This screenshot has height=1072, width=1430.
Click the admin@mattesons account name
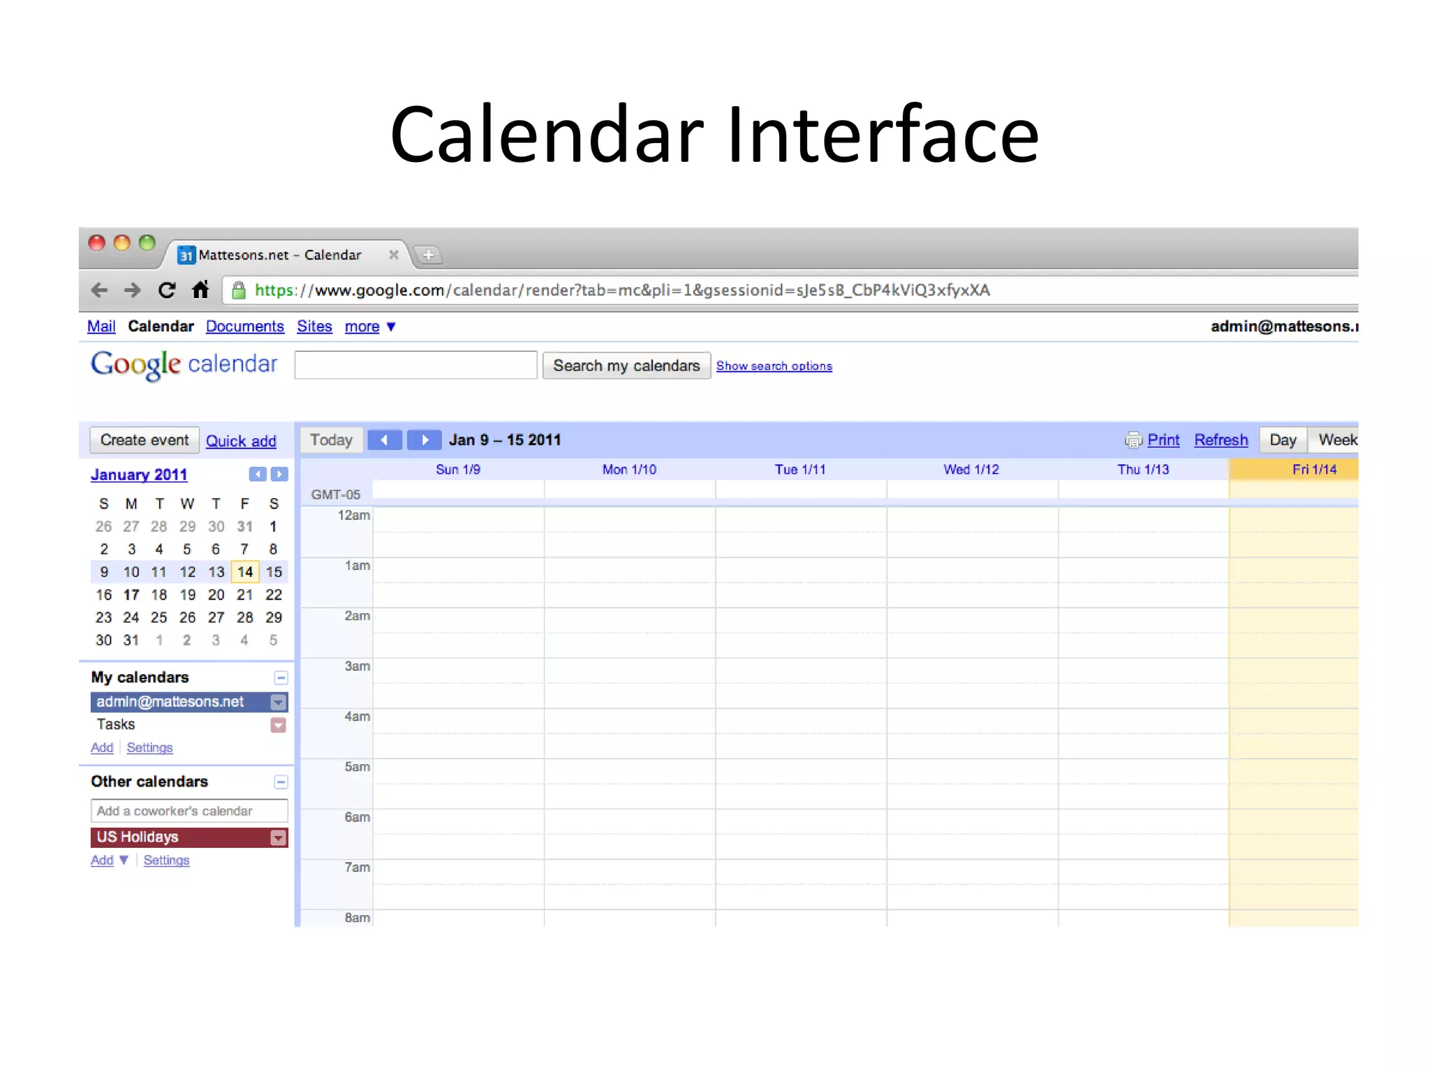1285,327
